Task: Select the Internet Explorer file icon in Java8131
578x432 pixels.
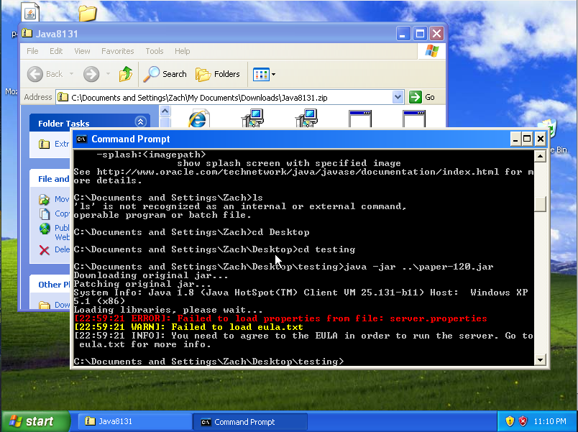Action: pos(198,119)
